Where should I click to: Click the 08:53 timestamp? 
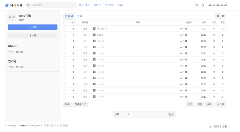coord(204,35)
